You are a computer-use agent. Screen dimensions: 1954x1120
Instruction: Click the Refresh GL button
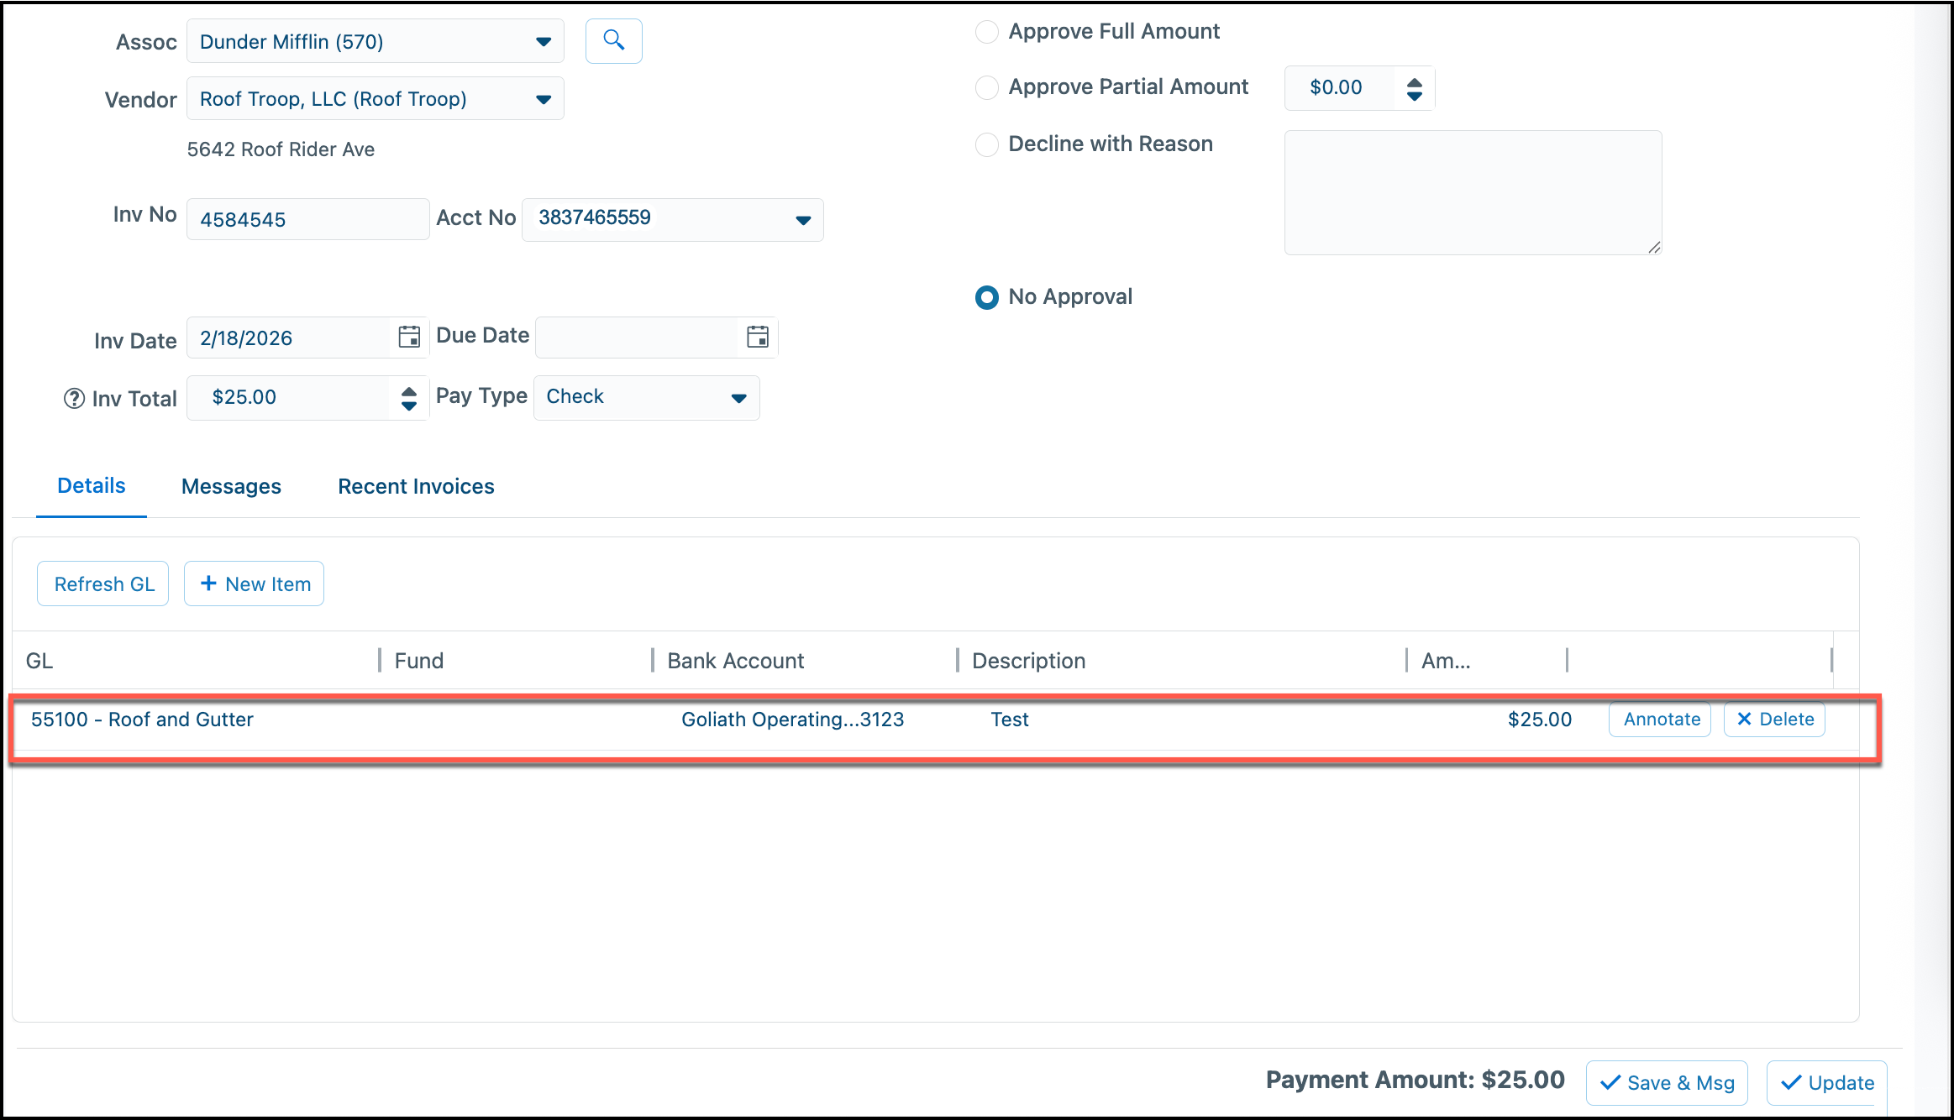(103, 584)
